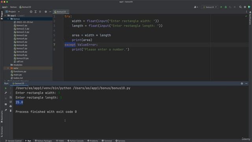Click bonus breadcrumb in navigation bar

13,7
